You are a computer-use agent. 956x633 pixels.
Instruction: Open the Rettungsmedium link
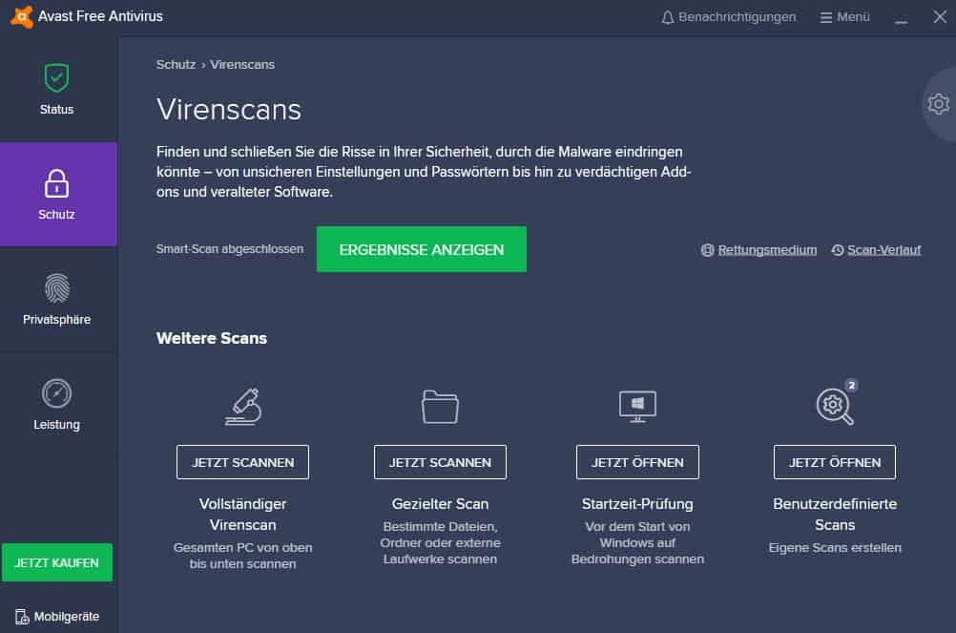(x=767, y=250)
